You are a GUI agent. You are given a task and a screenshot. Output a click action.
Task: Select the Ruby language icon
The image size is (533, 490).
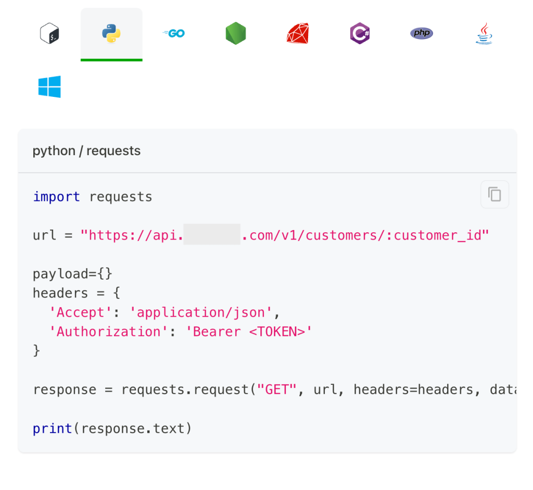point(297,33)
